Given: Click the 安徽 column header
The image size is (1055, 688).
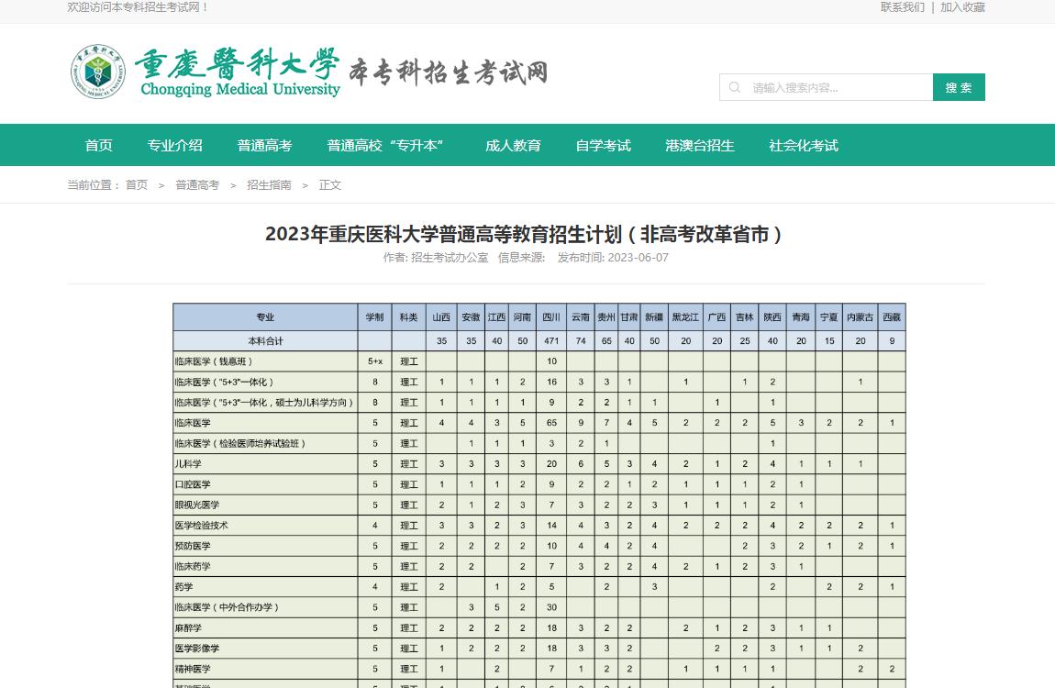Looking at the screenshot, I should [x=471, y=316].
